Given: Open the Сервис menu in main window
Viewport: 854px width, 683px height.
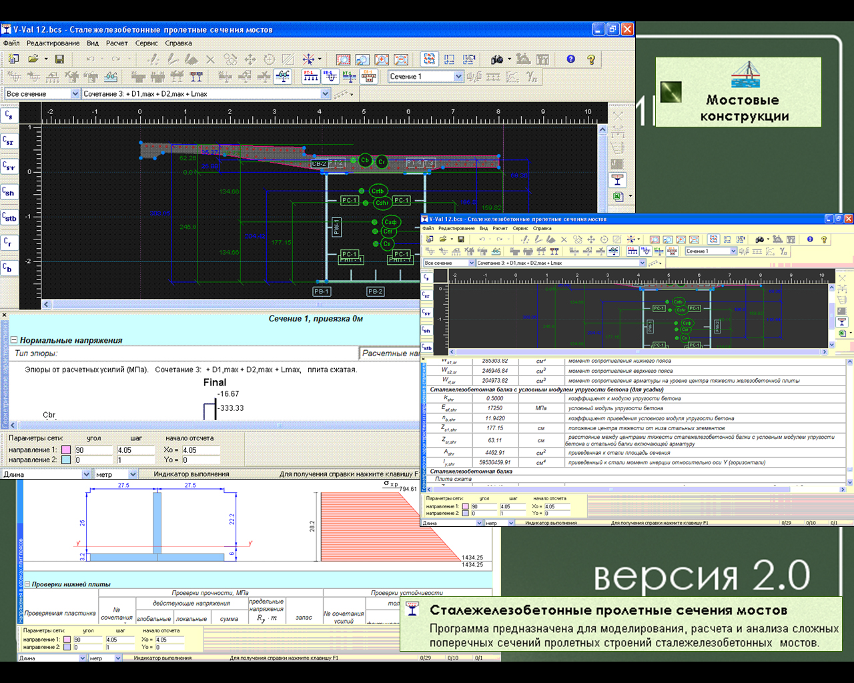Looking at the screenshot, I should coord(147,43).
